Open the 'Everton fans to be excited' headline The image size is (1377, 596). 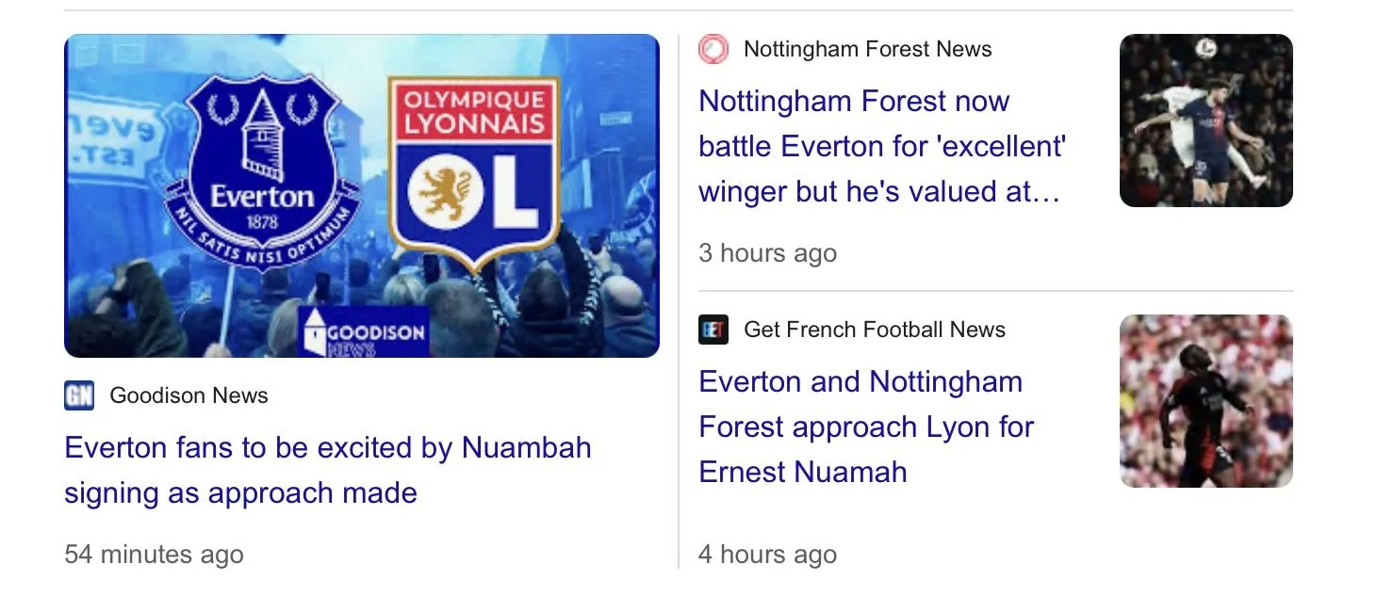[x=327, y=470]
